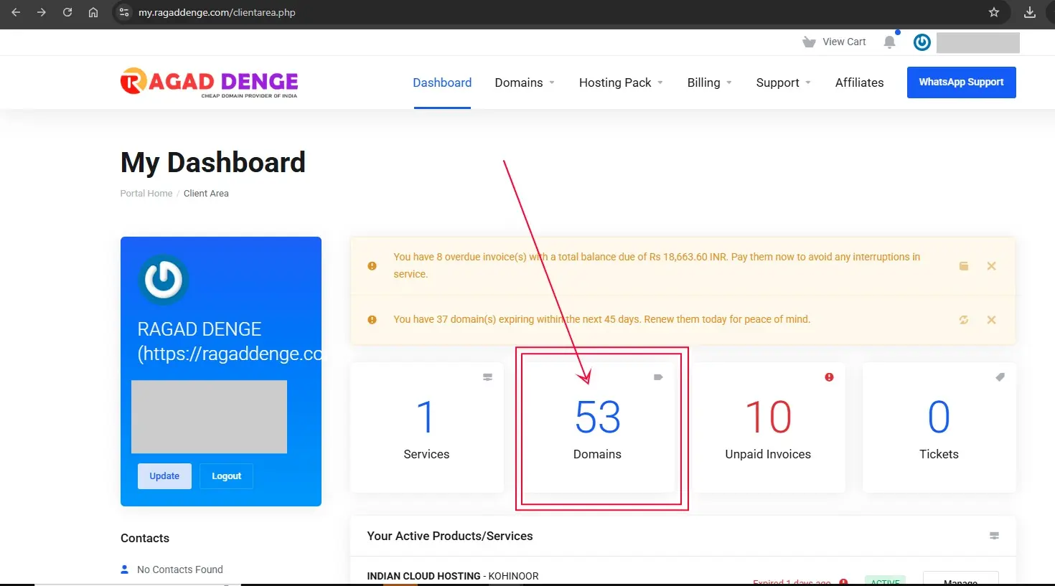The image size is (1055, 586).
Task: Click the browser address bar URL
Action: click(217, 12)
